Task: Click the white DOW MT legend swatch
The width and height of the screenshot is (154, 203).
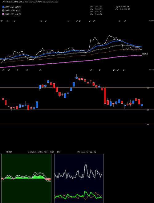Action: 3,10
